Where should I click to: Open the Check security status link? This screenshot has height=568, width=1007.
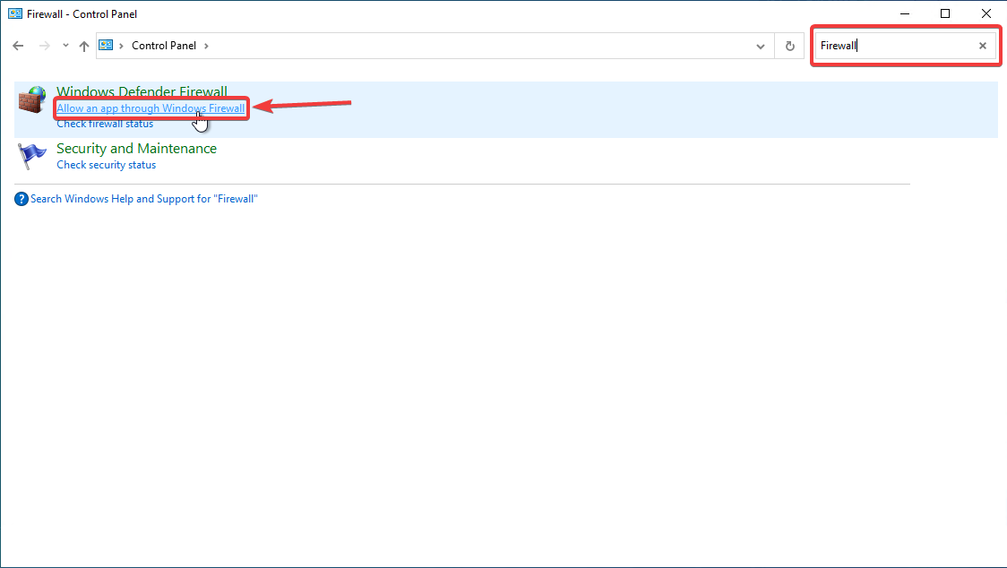[x=107, y=165]
